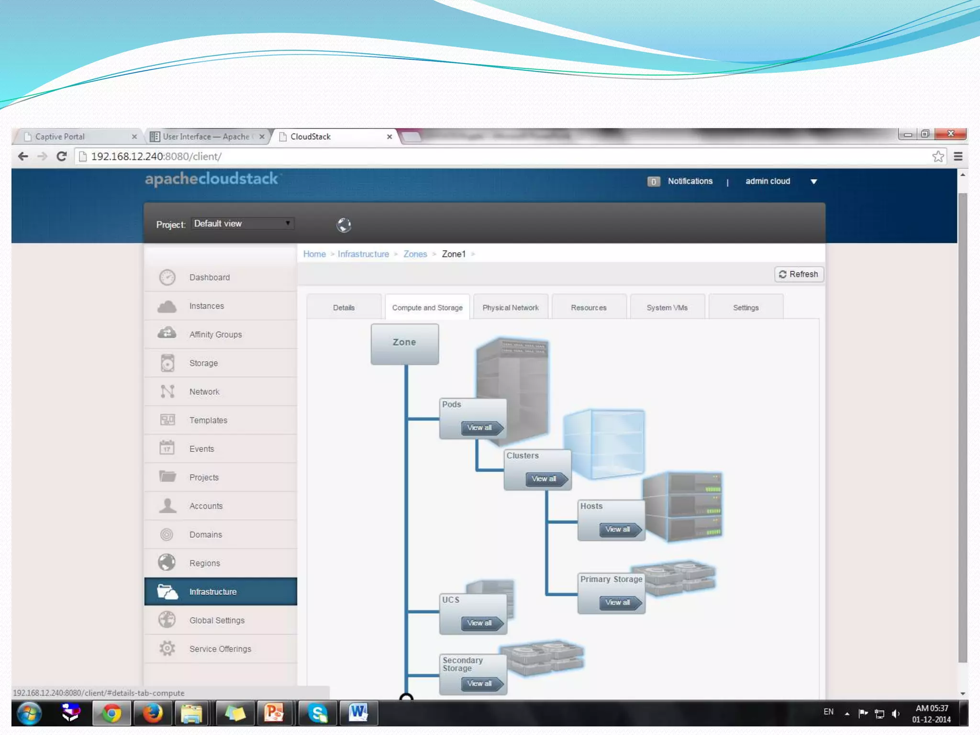Open the Project Default view dropdown
The width and height of the screenshot is (980, 735).
coord(243,223)
